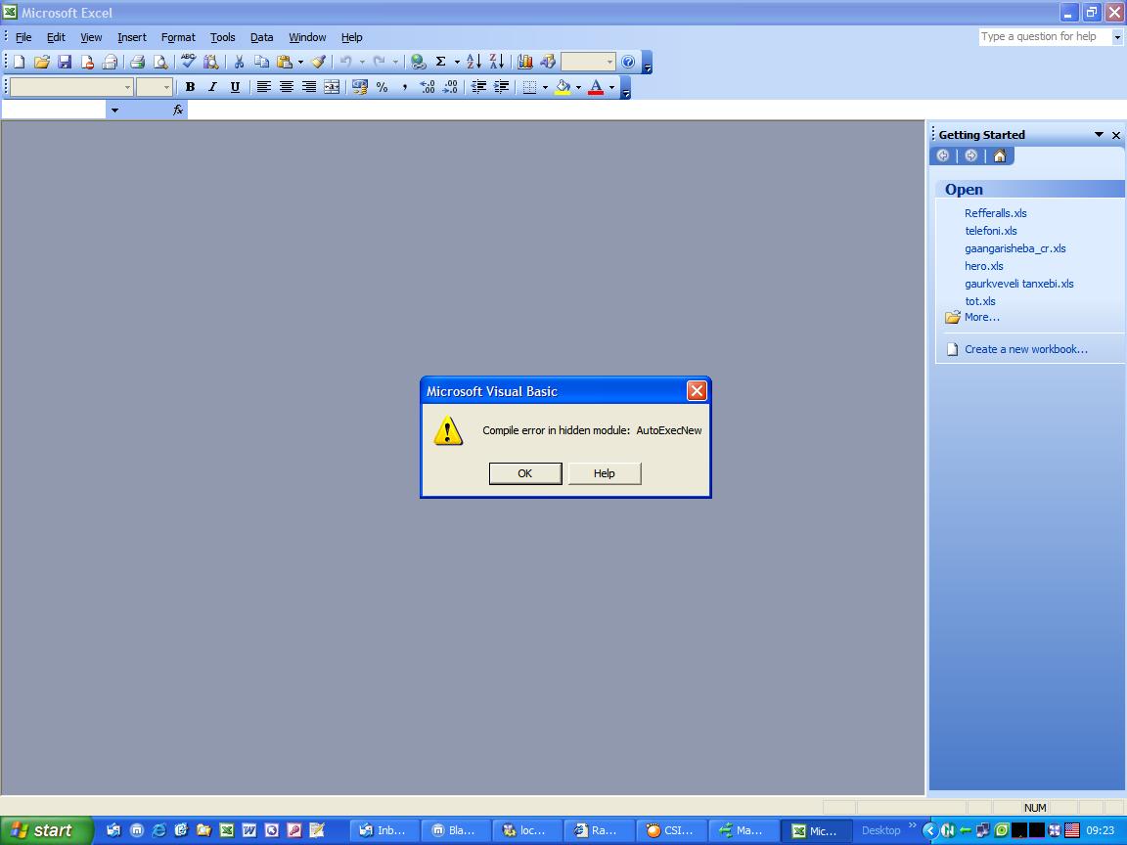This screenshot has width=1127, height=845.
Task: Open Getting Started task pane menu arrow
Action: coord(1099,134)
